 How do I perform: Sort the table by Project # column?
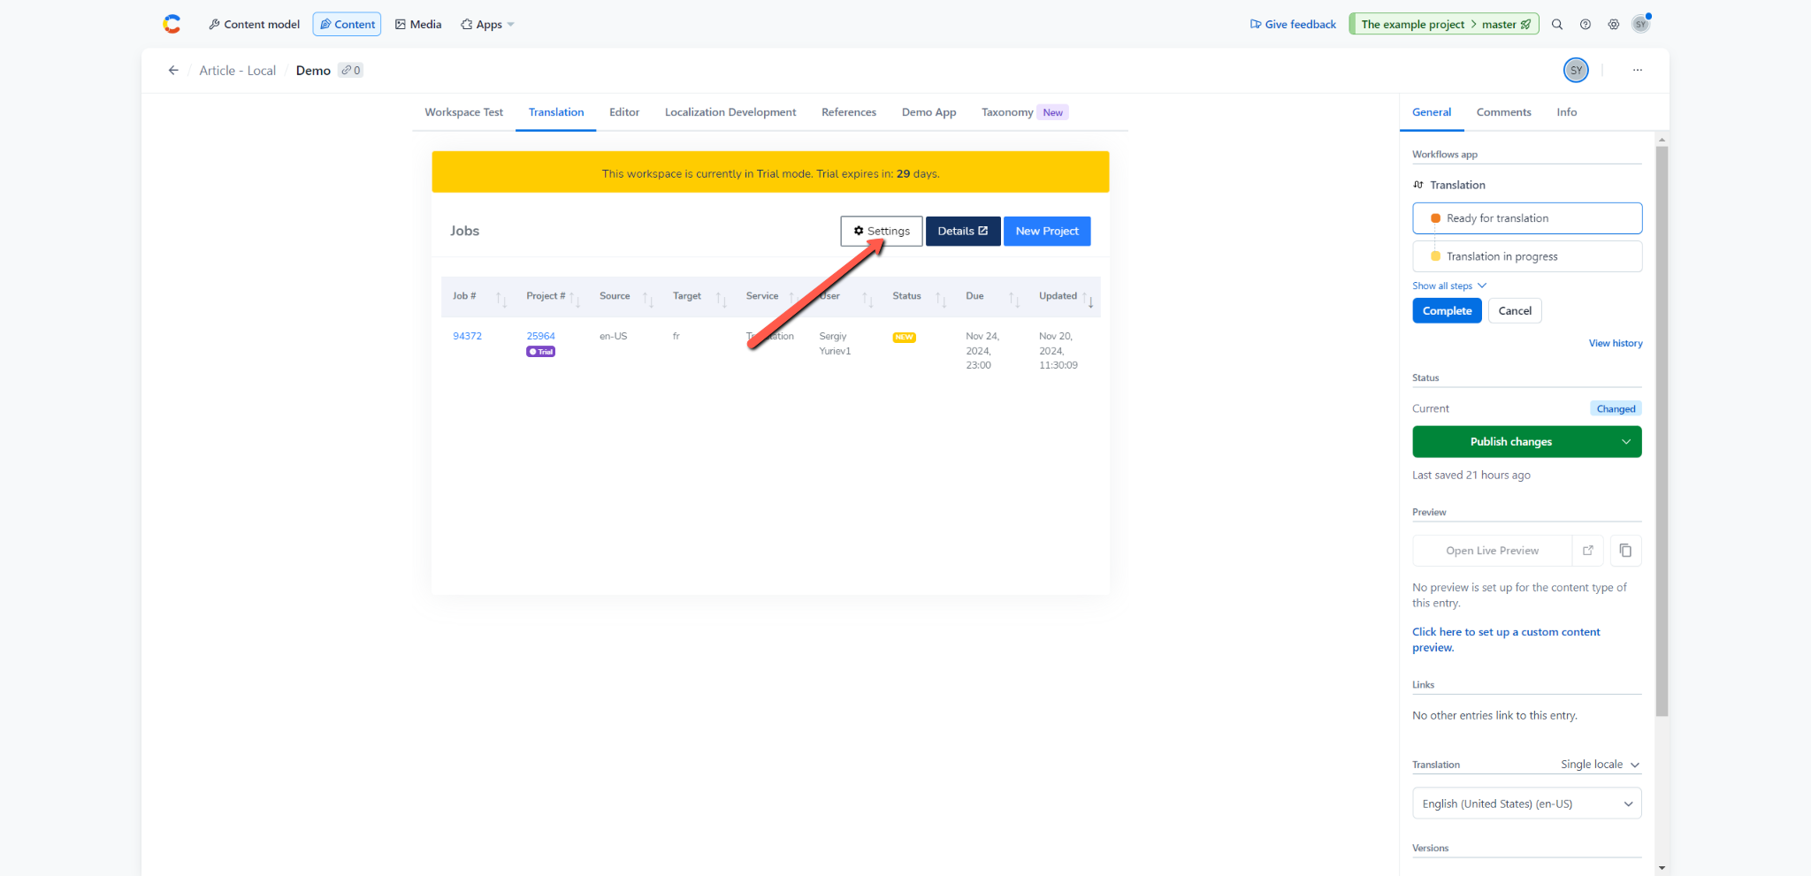[x=575, y=300]
